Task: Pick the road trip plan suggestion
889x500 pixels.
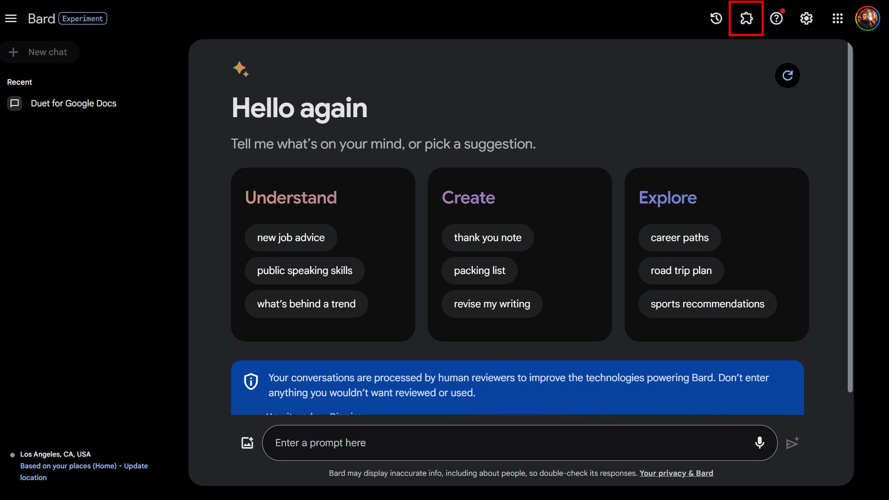Action: (681, 271)
